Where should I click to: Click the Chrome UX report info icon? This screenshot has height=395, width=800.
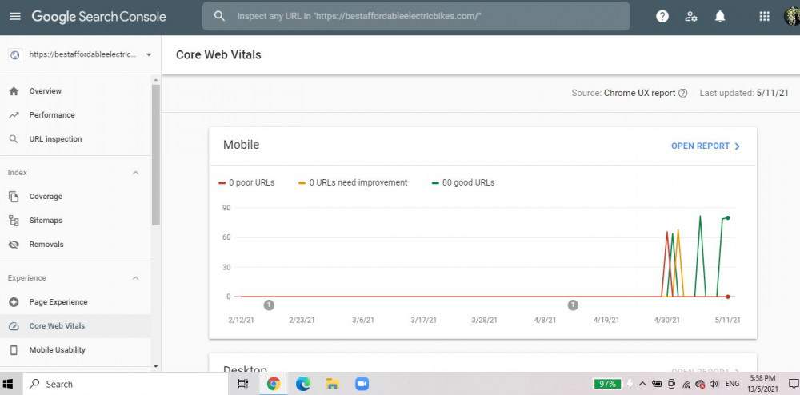click(x=682, y=93)
